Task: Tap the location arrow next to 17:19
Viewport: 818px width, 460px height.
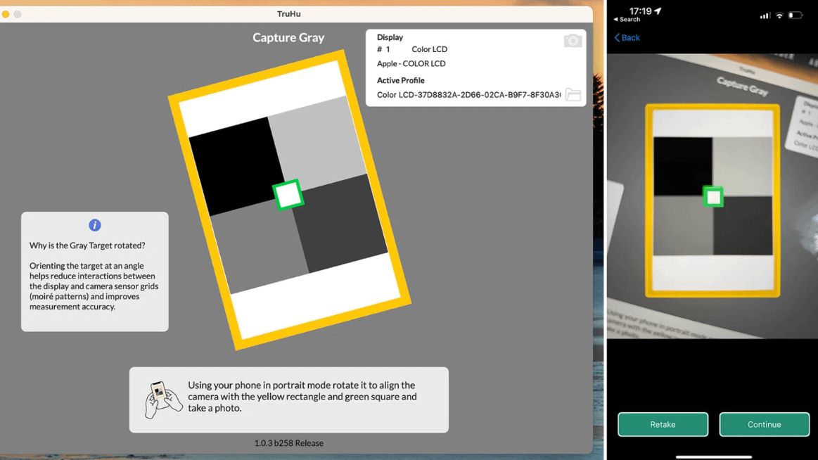Action: point(658,11)
